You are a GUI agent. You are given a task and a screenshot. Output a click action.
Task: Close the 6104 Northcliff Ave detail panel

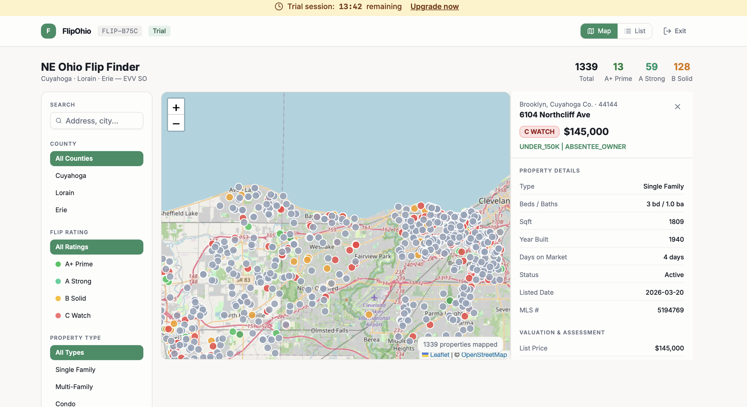click(677, 107)
